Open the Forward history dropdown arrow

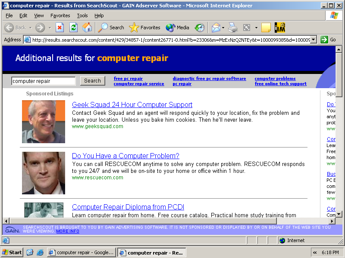50,28
